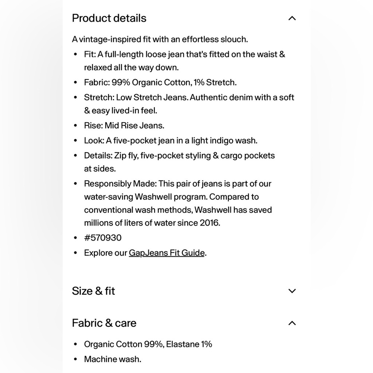Screen dimensions: 373x373
Task: Select Organic Cotton 99%, Elastane 1% text
Action: (x=148, y=344)
